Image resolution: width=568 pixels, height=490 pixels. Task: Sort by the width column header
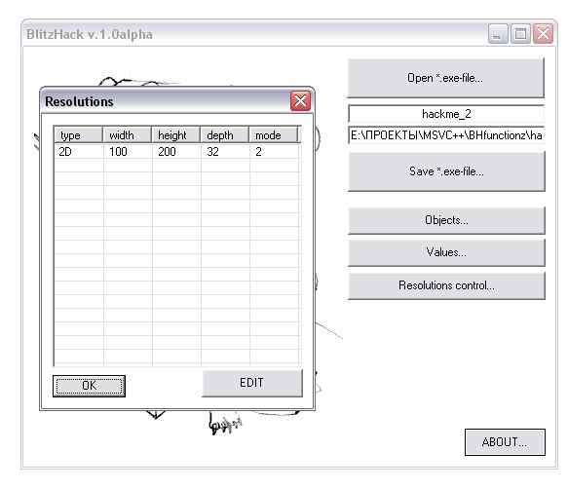pyautogui.click(x=128, y=135)
